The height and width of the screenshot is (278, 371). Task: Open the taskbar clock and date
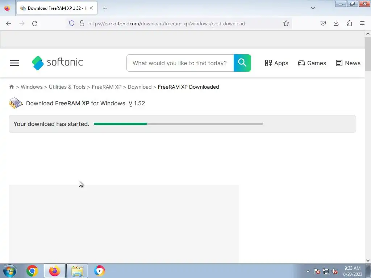point(353,271)
